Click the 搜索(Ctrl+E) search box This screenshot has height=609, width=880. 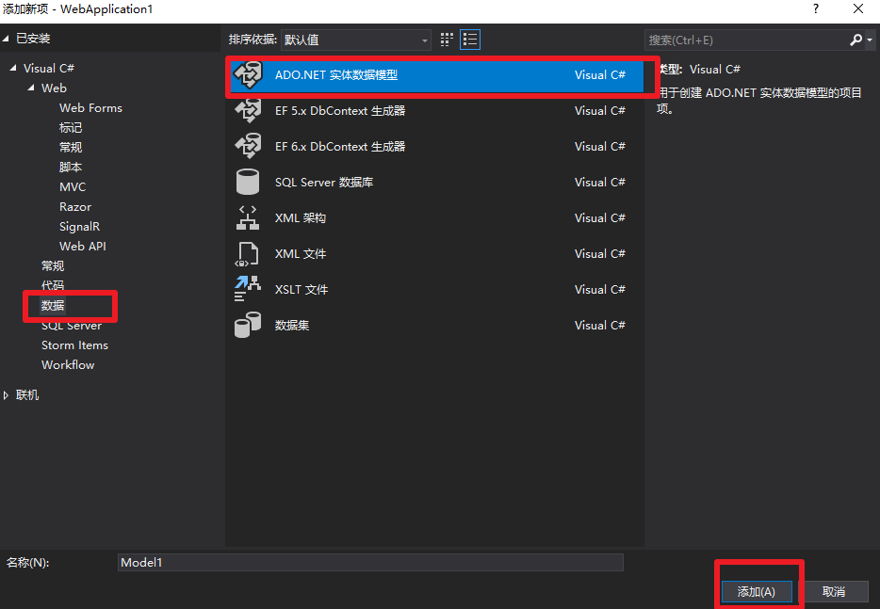[746, 40]
